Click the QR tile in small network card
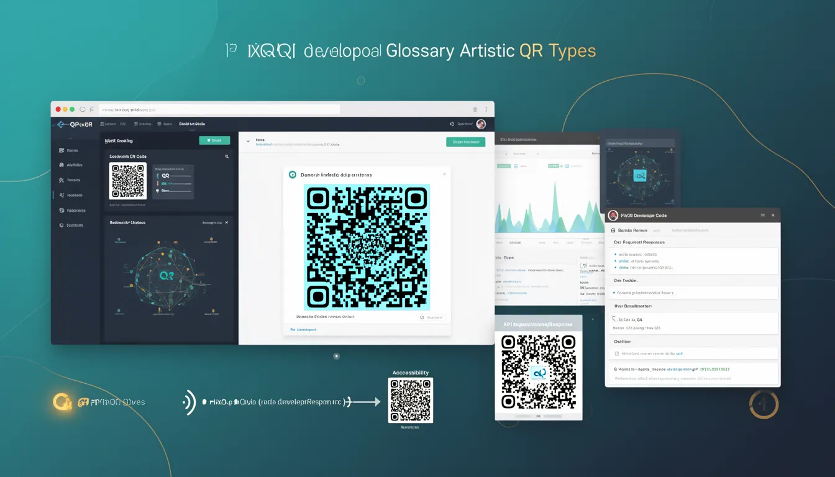Image resolution: width=835 pixels, height=477 pixels. [641, 175]
